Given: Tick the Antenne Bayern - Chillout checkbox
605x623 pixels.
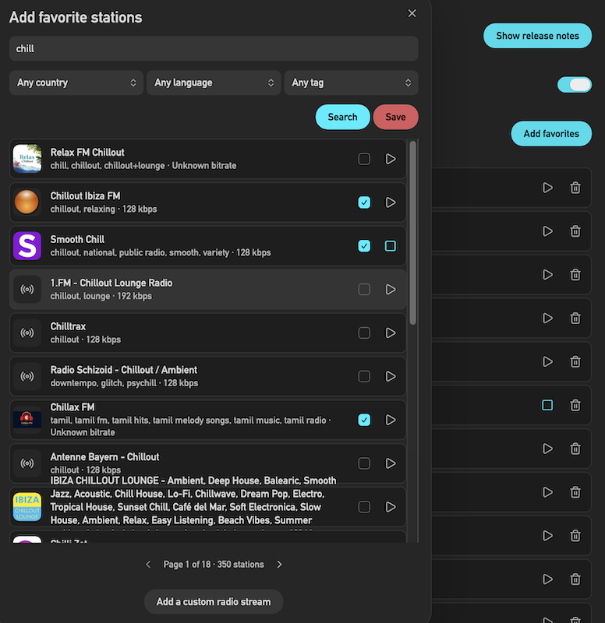Looking at the screenshot, I should [x=364, y=463].
